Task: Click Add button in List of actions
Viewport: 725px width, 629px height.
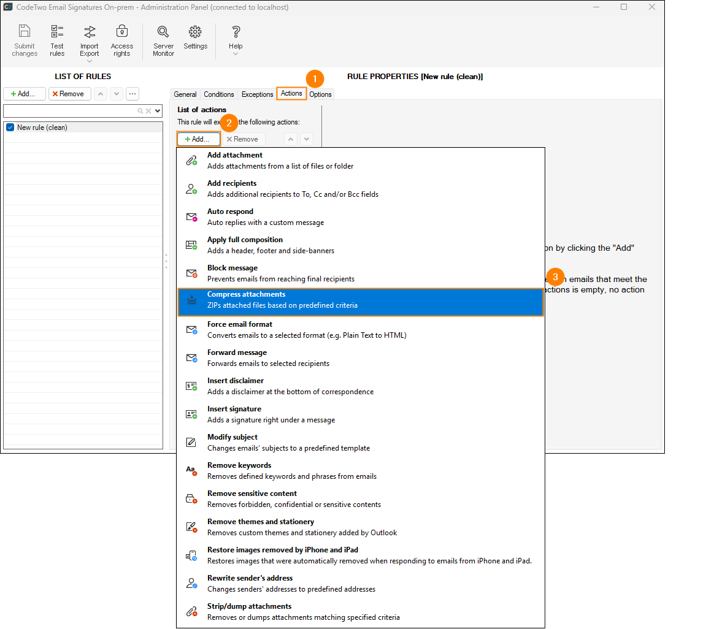Action: coord(198,139)
